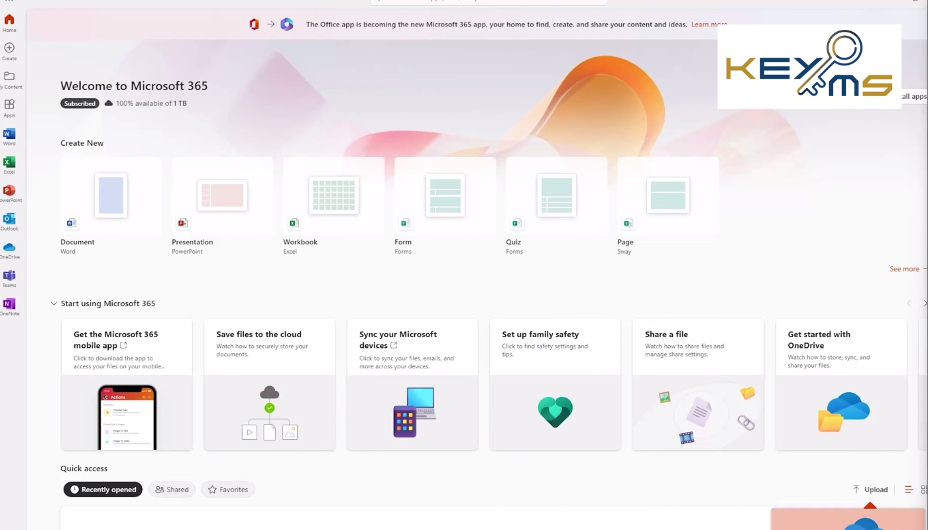Click the family safety heart image
This screenshot has width=928, height=530.
[x=555, y=412]
